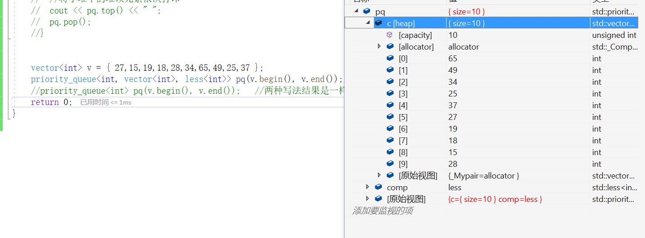The image size is (645, 238).
Task: Expand the [allocator] node
Action: coord(379,46)
